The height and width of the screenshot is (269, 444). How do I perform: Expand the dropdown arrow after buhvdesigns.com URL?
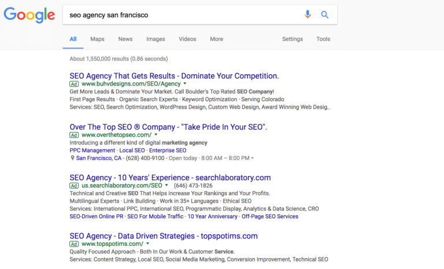point(185,84)
